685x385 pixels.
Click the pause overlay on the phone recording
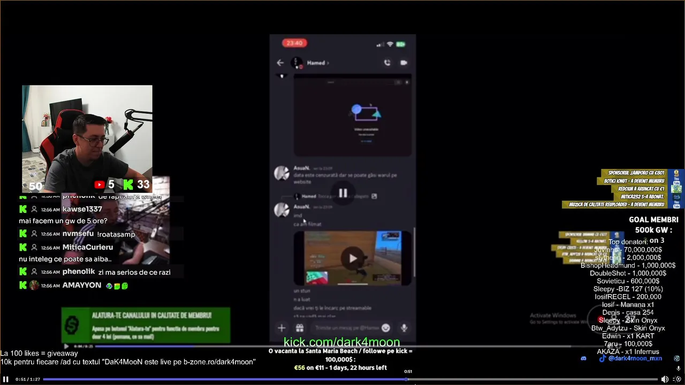[x=343, y=194]
